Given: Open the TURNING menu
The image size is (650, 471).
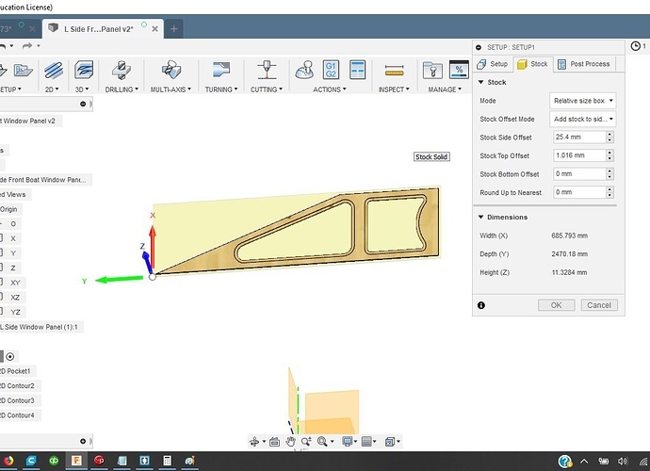Looking at the screenshot, I should [221, 89].
